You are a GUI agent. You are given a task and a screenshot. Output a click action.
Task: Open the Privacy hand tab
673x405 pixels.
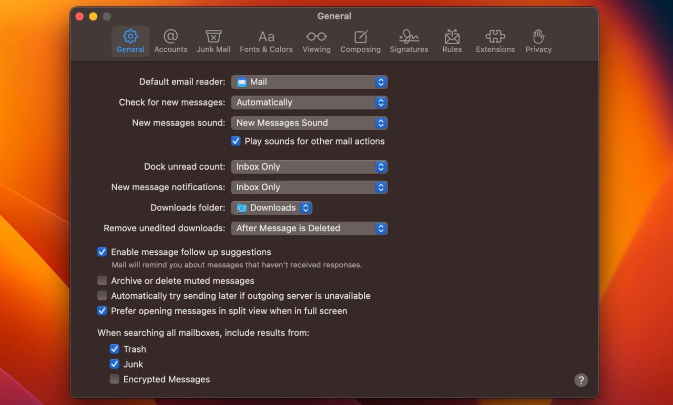tap(538, 41)
